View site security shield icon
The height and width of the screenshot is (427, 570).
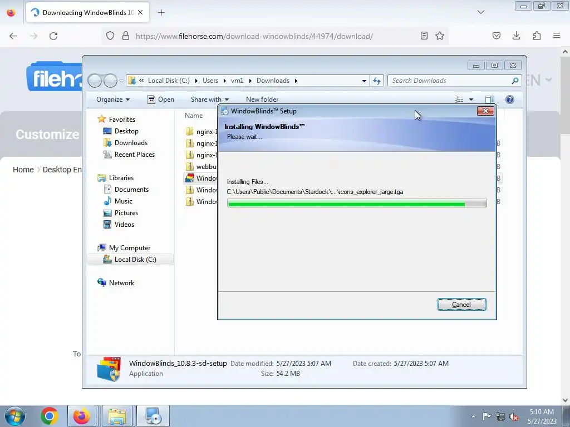(110, 36)
